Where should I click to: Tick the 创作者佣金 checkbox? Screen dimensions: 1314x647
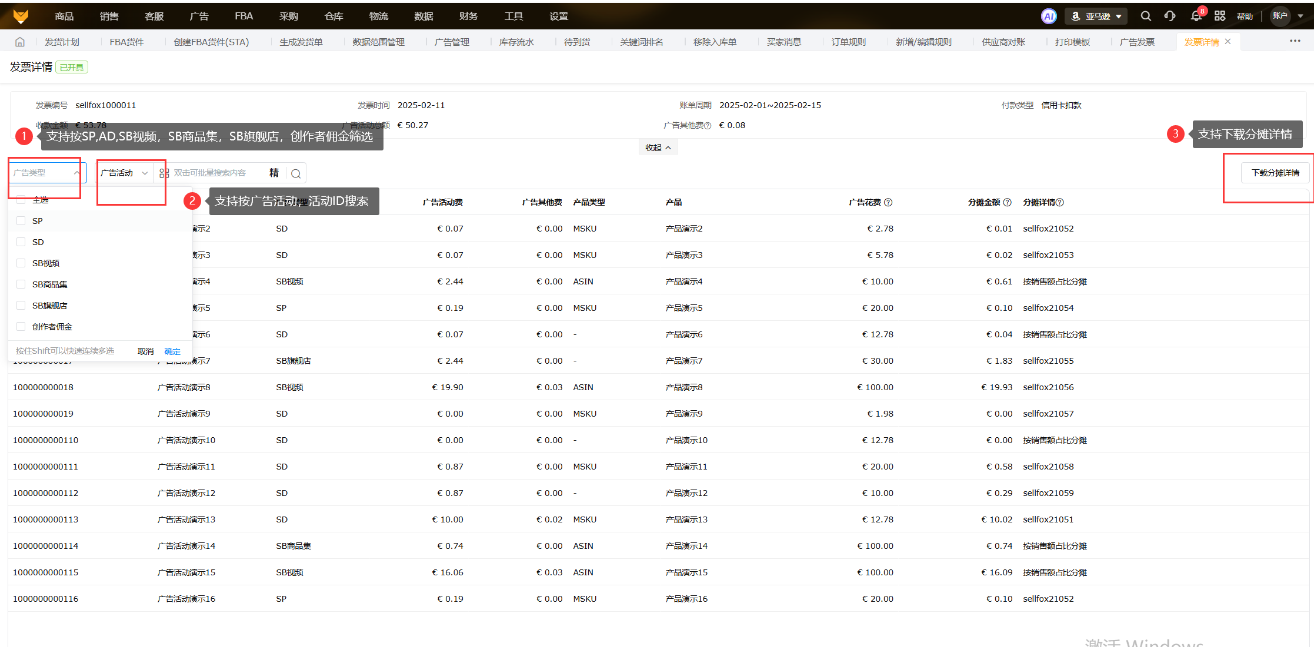(x=21, y=327)
